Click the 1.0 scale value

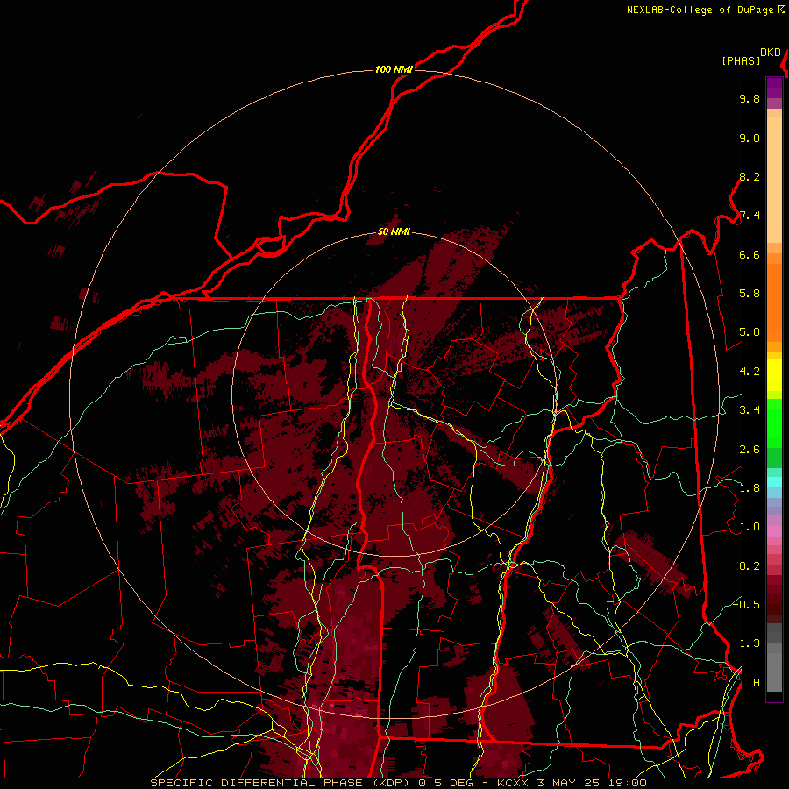coord(750,527)
